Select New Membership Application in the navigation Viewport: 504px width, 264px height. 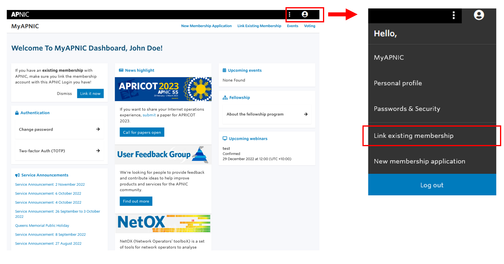(x=206, y=26)
